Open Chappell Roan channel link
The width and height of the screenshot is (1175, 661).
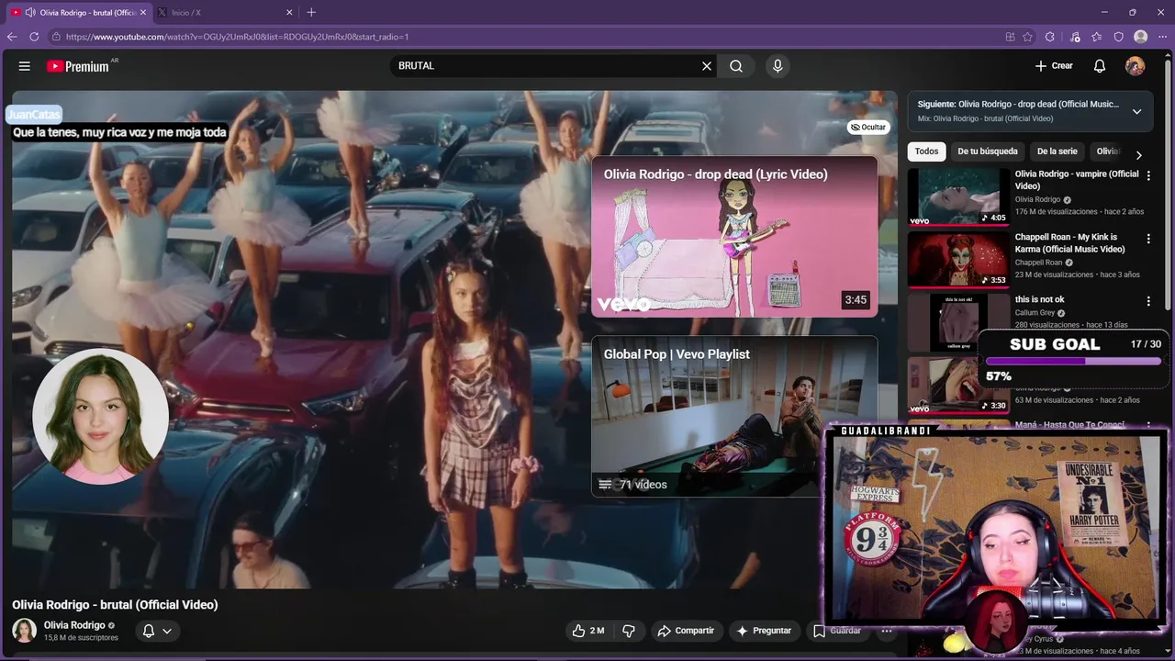(1038, 263)
